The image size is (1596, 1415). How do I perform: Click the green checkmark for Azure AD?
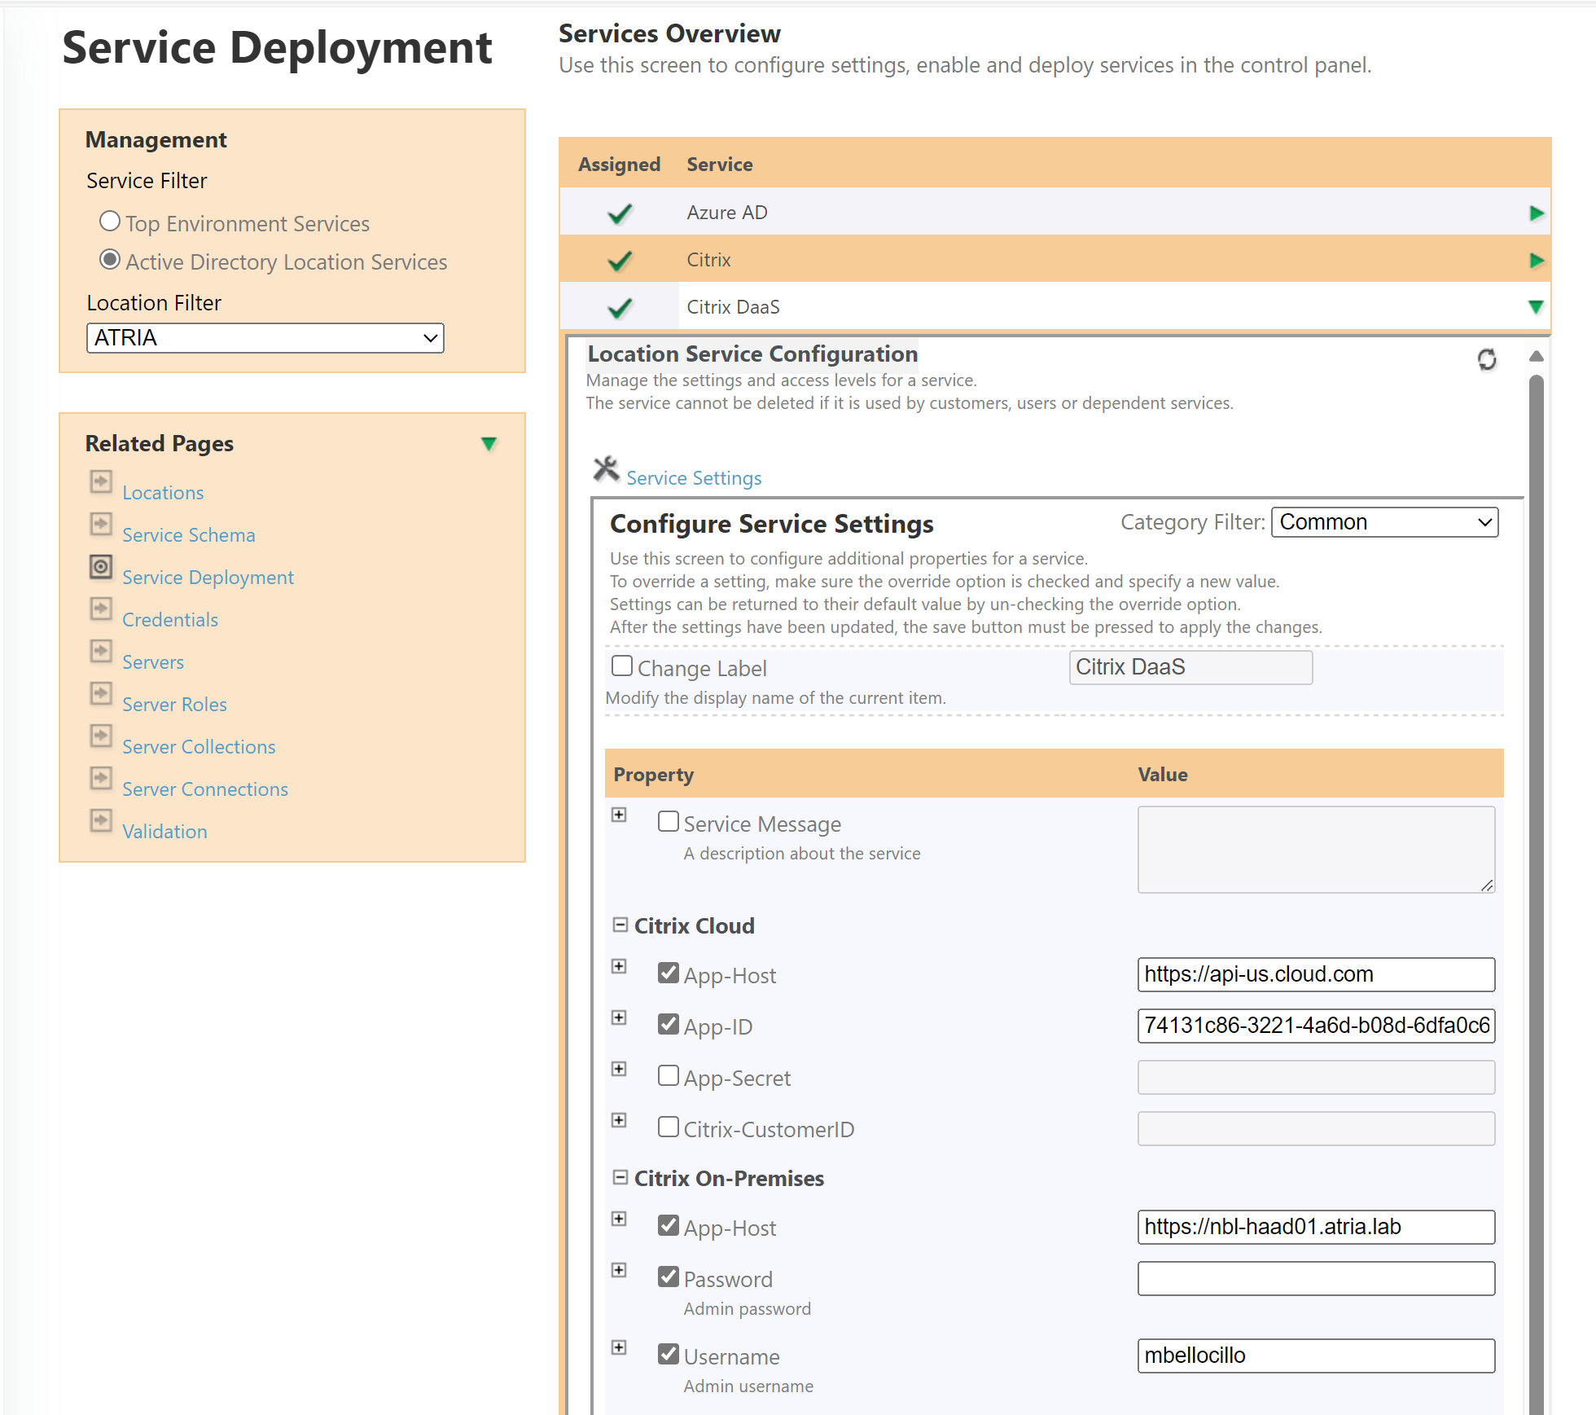point(620,213)
